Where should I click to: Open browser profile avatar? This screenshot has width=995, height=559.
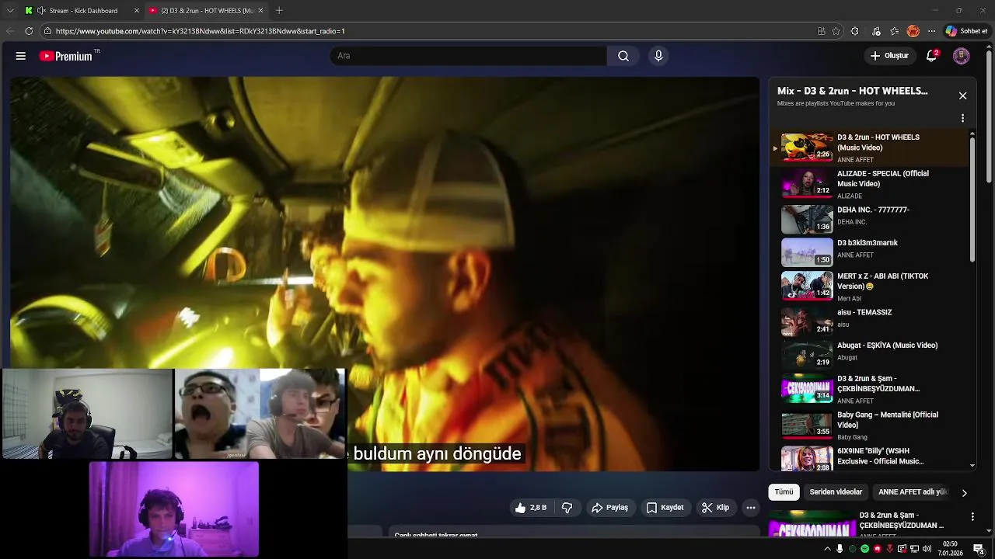(x=913, y=31)
